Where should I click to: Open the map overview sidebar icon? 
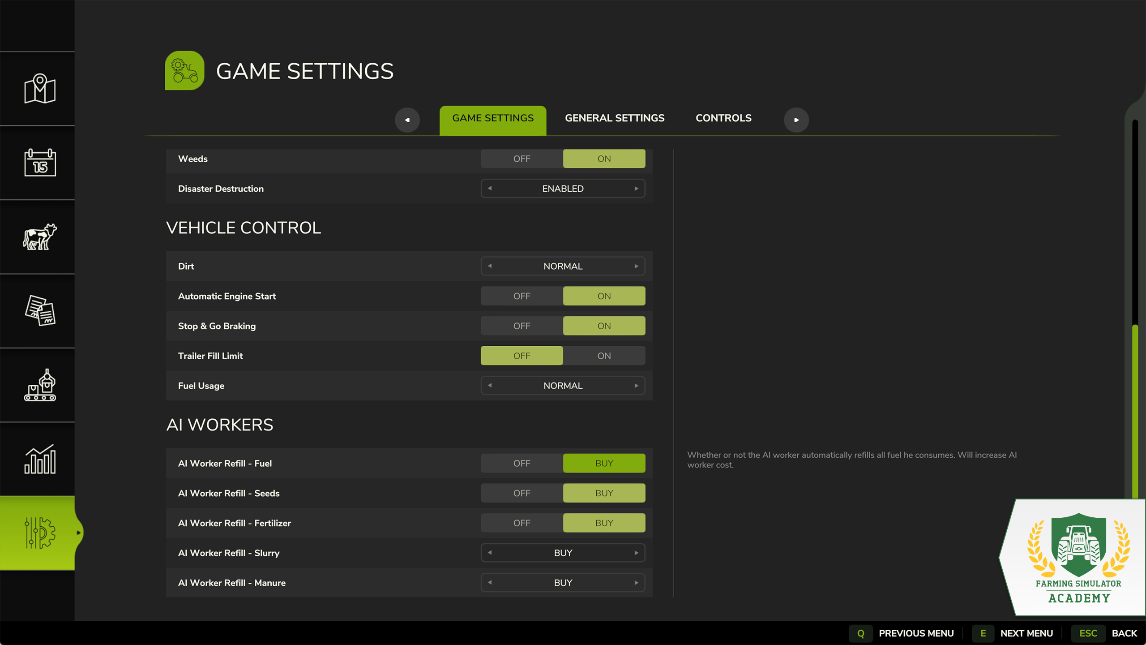(x=39, y=89)
